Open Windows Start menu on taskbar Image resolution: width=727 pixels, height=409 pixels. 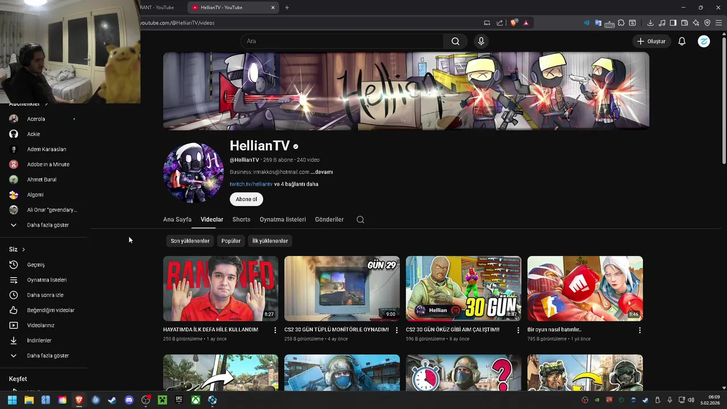click(12, 400)
